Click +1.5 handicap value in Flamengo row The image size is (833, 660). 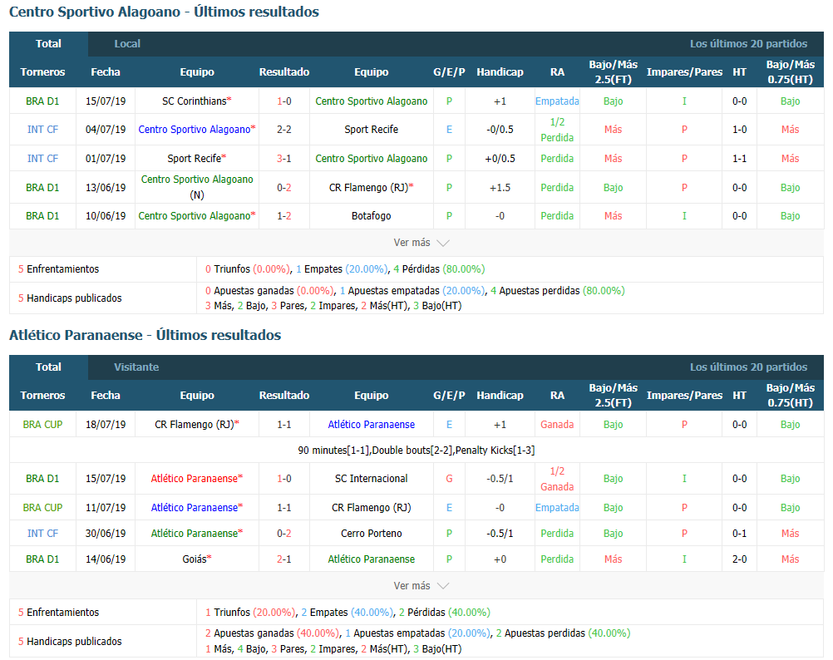point(500,188)
